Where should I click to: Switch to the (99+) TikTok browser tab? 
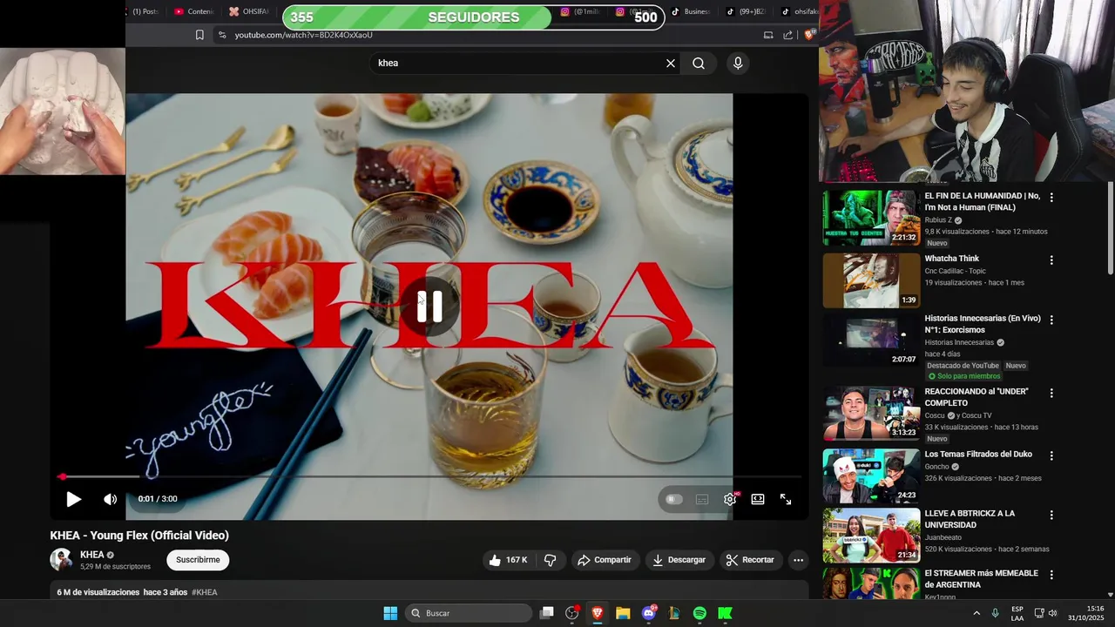(x=747, y=11)
